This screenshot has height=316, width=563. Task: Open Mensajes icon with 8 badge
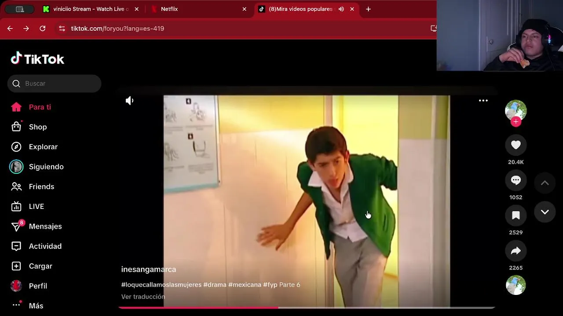pyautogui.click(x=17, y=226)
